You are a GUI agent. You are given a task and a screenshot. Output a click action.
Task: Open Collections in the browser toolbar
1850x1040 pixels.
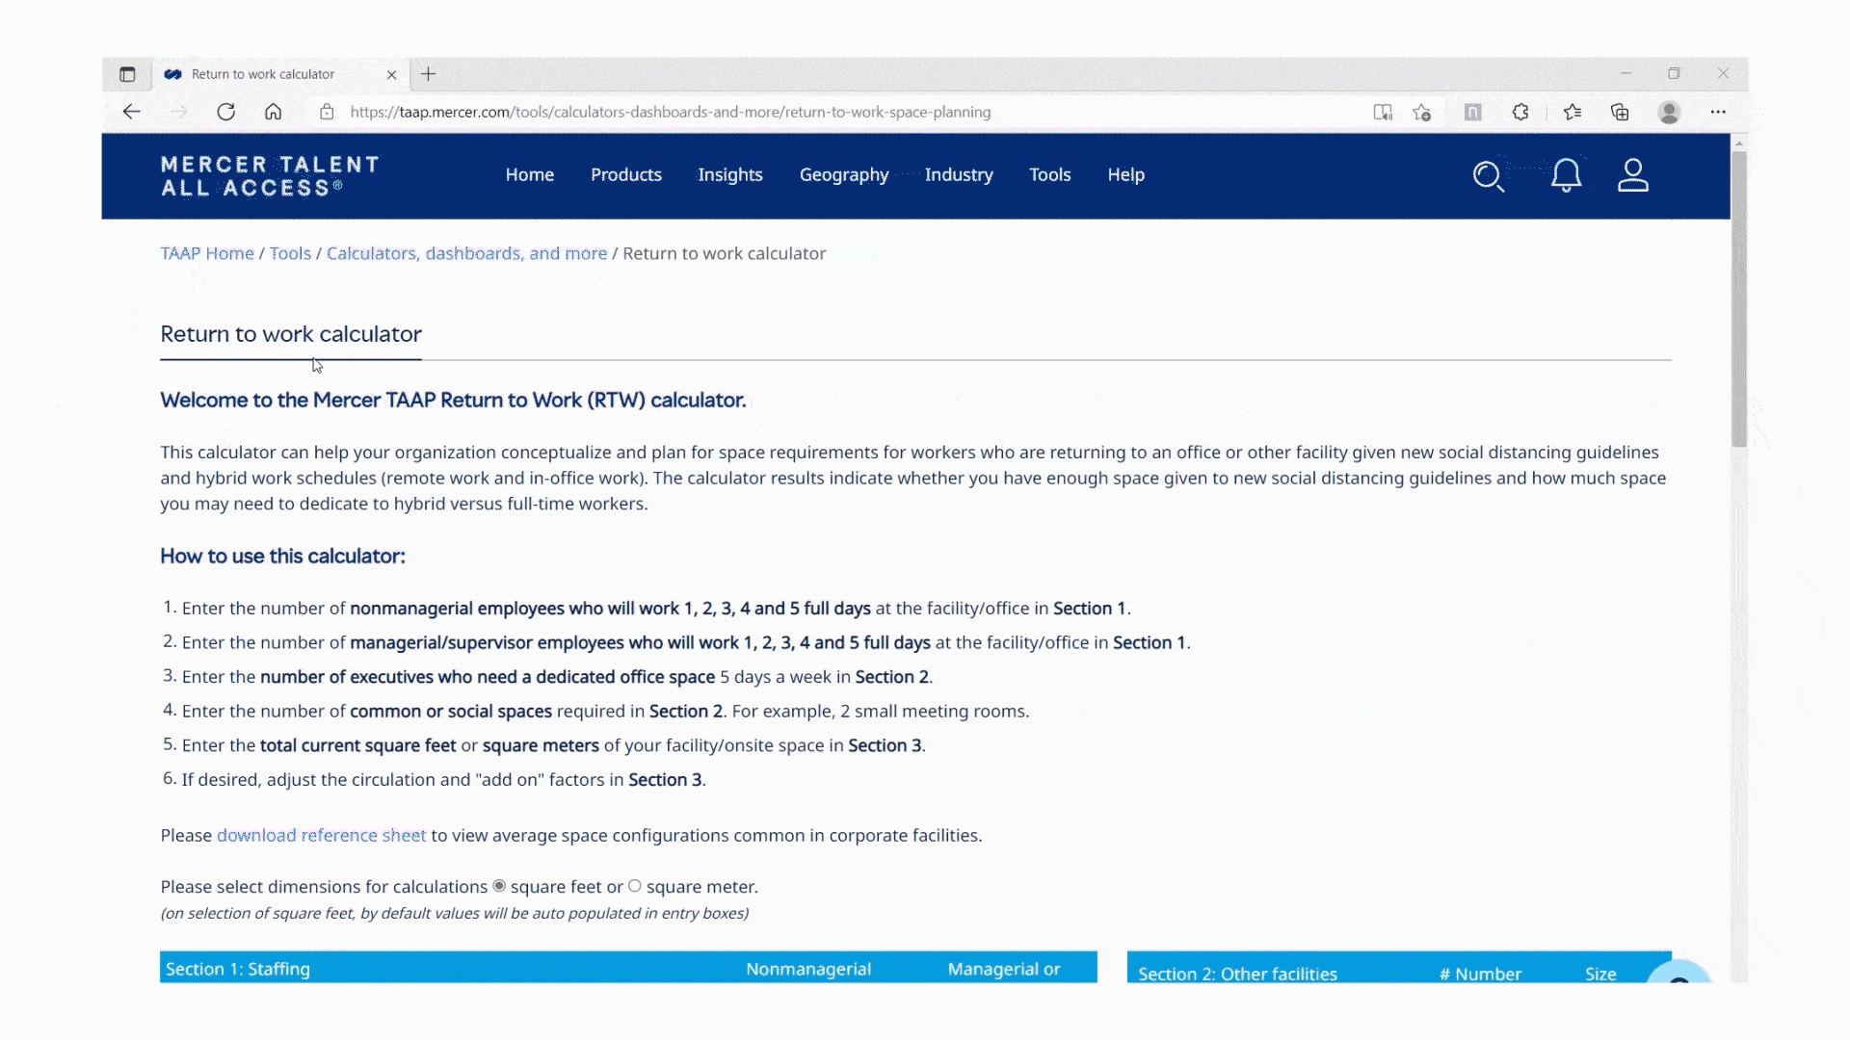point(1619,112)
